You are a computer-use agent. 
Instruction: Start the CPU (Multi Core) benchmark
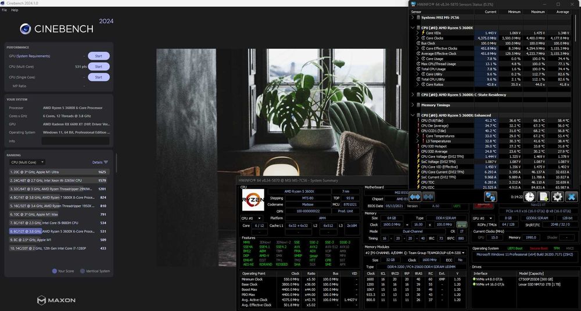99,67
